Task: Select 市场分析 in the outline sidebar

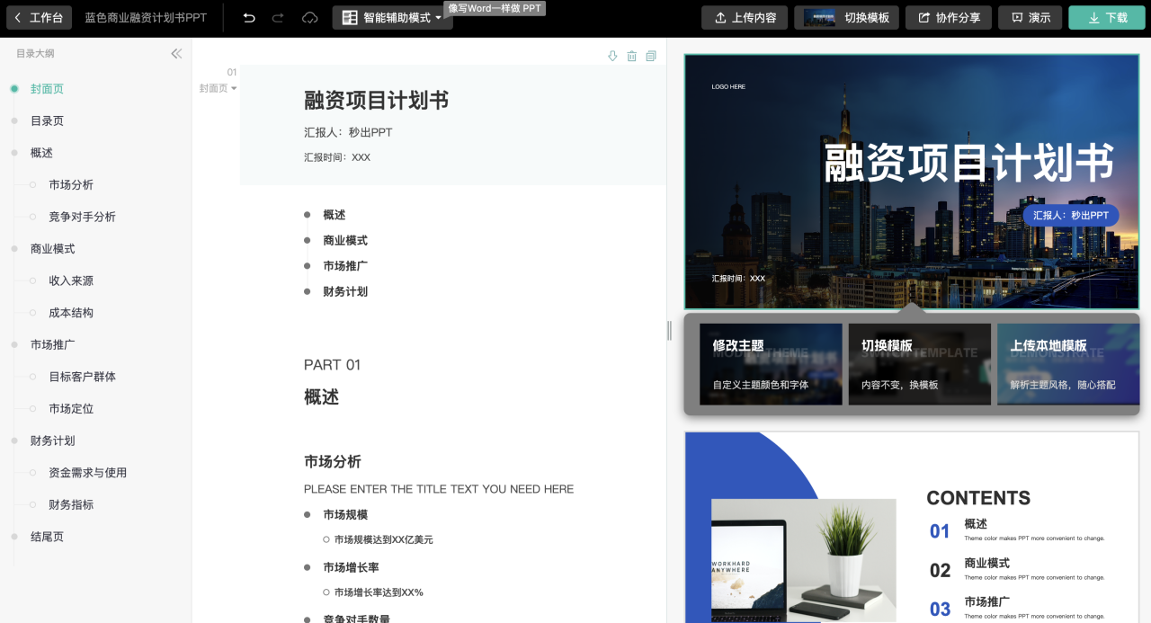Action: click(71, 185)
